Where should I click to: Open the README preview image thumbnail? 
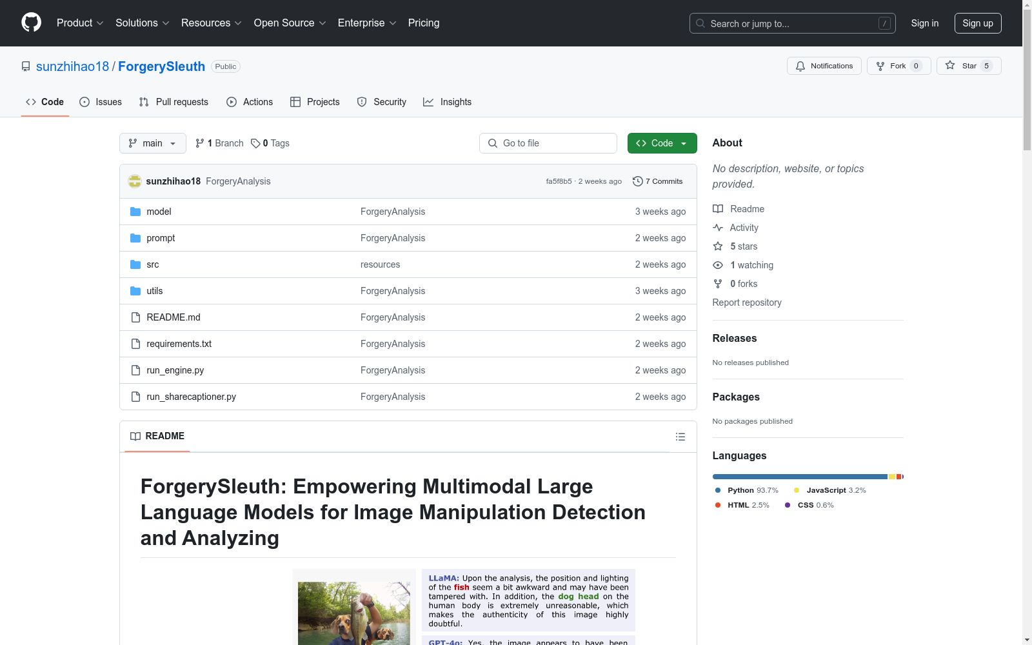coord(354,608)
